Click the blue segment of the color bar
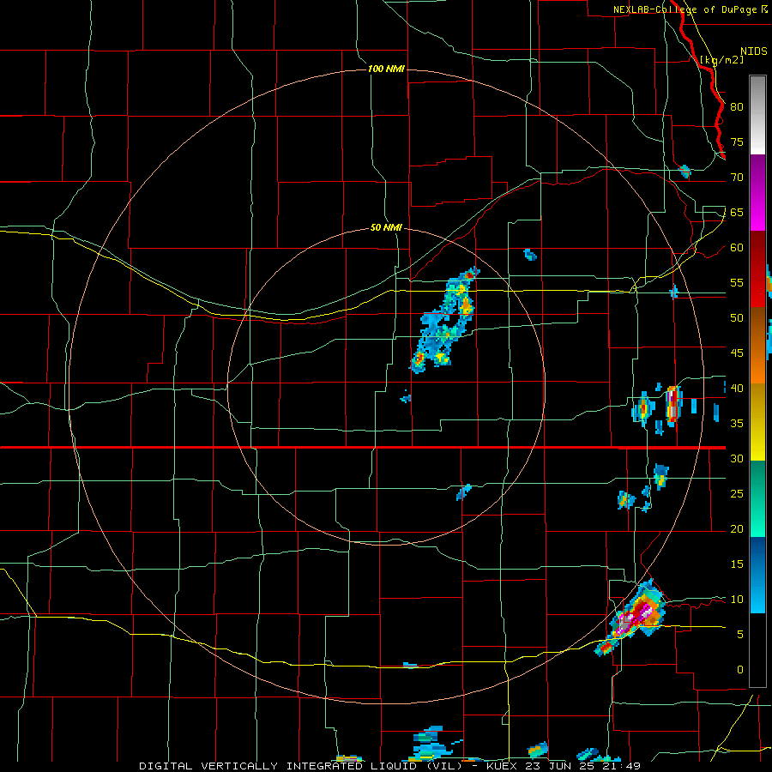The image size is (772, 772). (757, 575)
